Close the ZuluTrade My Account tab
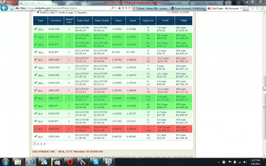Screen dimensions: 266x166 (241, 8)
